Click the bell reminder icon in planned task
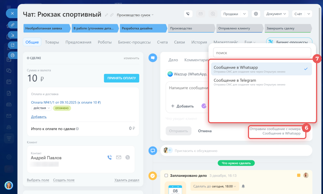The image size is (323, 194). click(243, 186)
